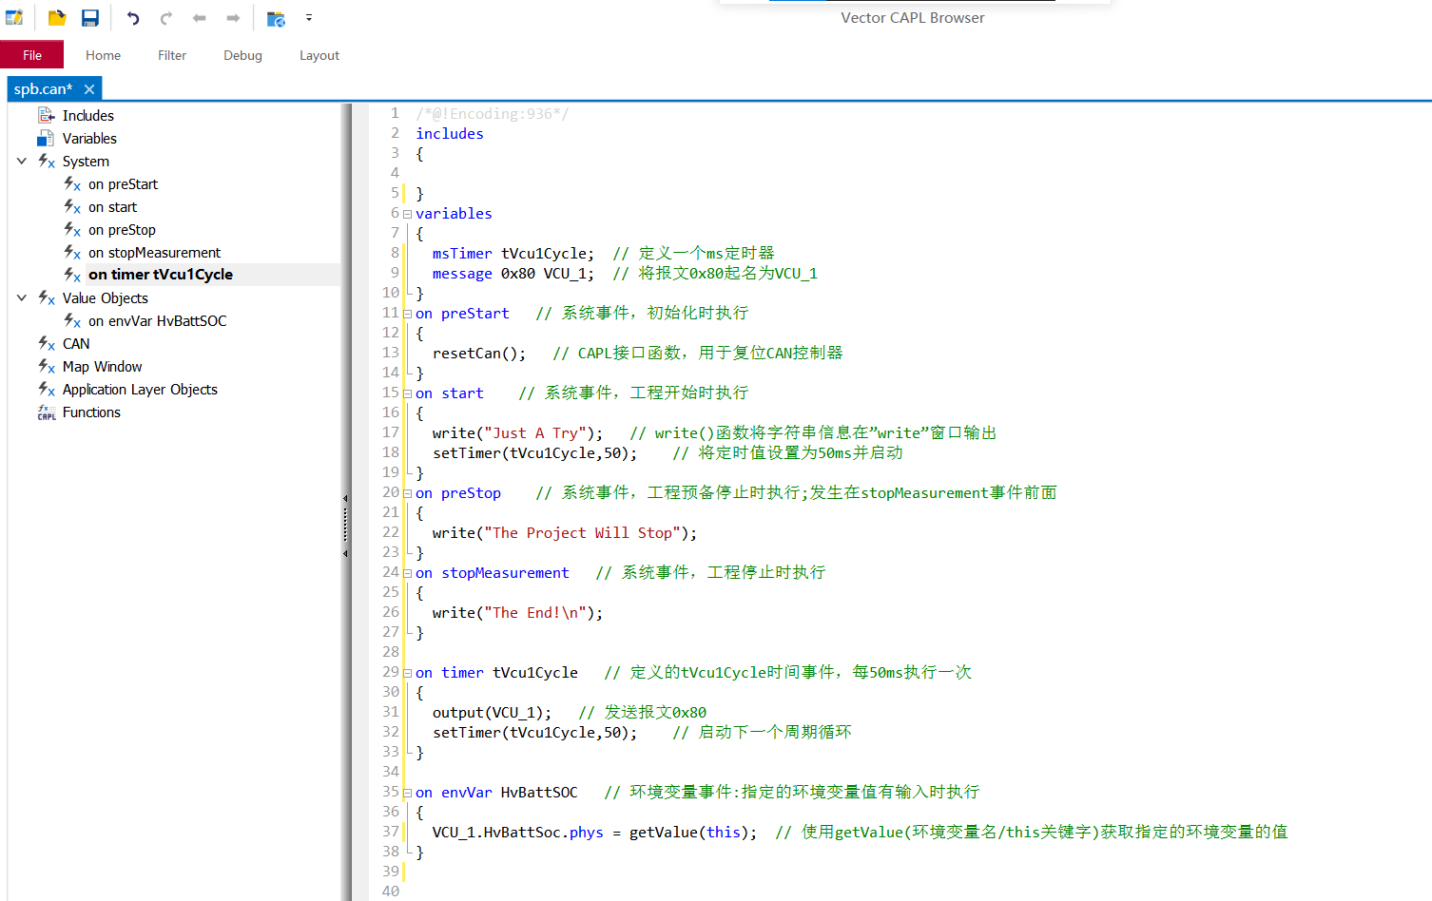Switch to the Debug ribbon tab
Viewport: 1432px width, 901px height.
242,55
